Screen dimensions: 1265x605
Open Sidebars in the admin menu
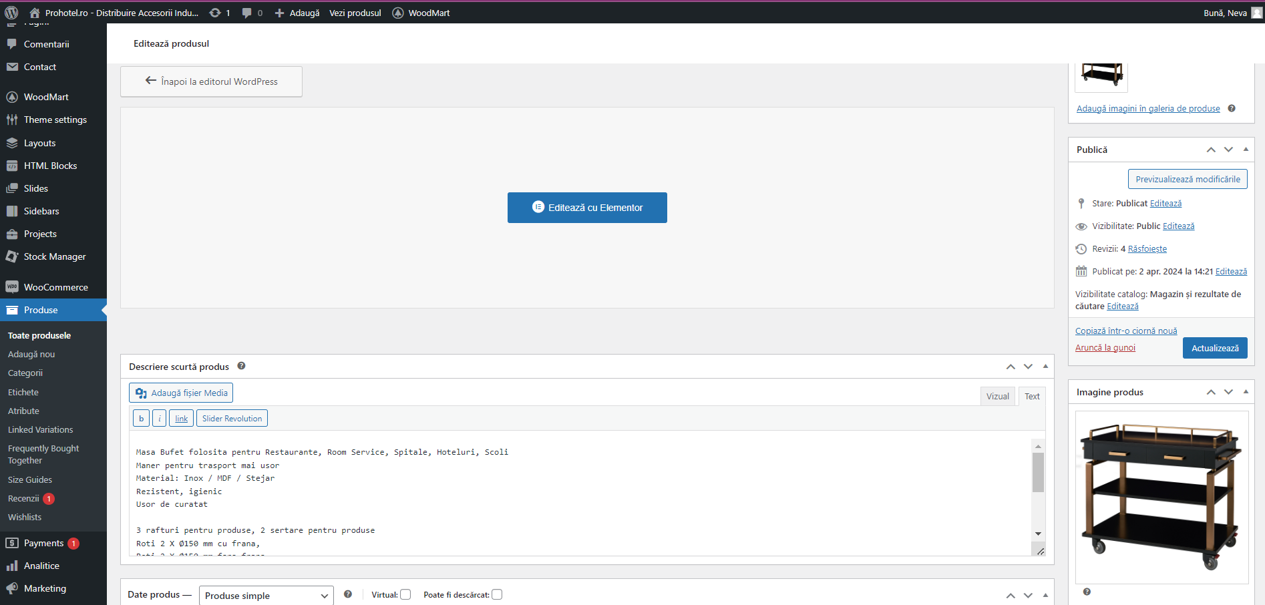click(41, 211)
